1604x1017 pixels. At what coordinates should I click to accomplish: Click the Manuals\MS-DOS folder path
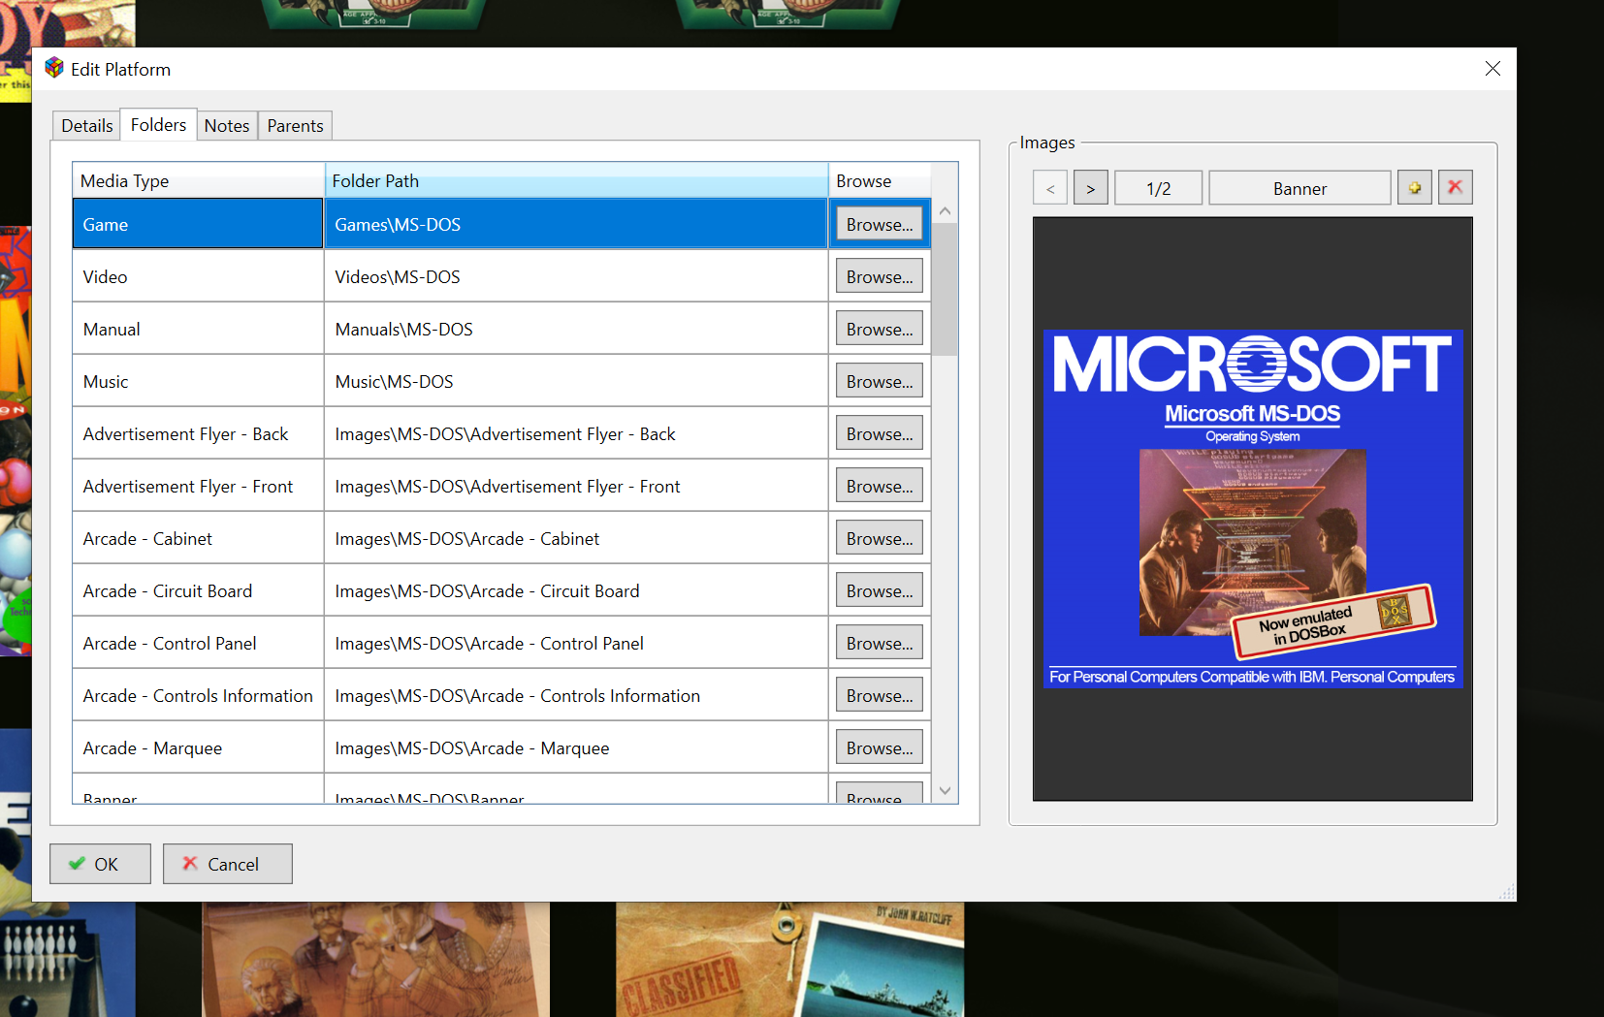click(x=576, y=329)
